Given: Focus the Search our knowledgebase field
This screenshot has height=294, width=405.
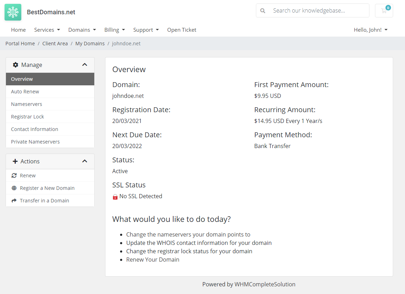Looking at the screenshot, I should [x=312, y=10].
